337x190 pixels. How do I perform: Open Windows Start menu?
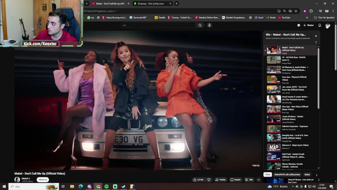pyautogui.click(x=4, y=187)
